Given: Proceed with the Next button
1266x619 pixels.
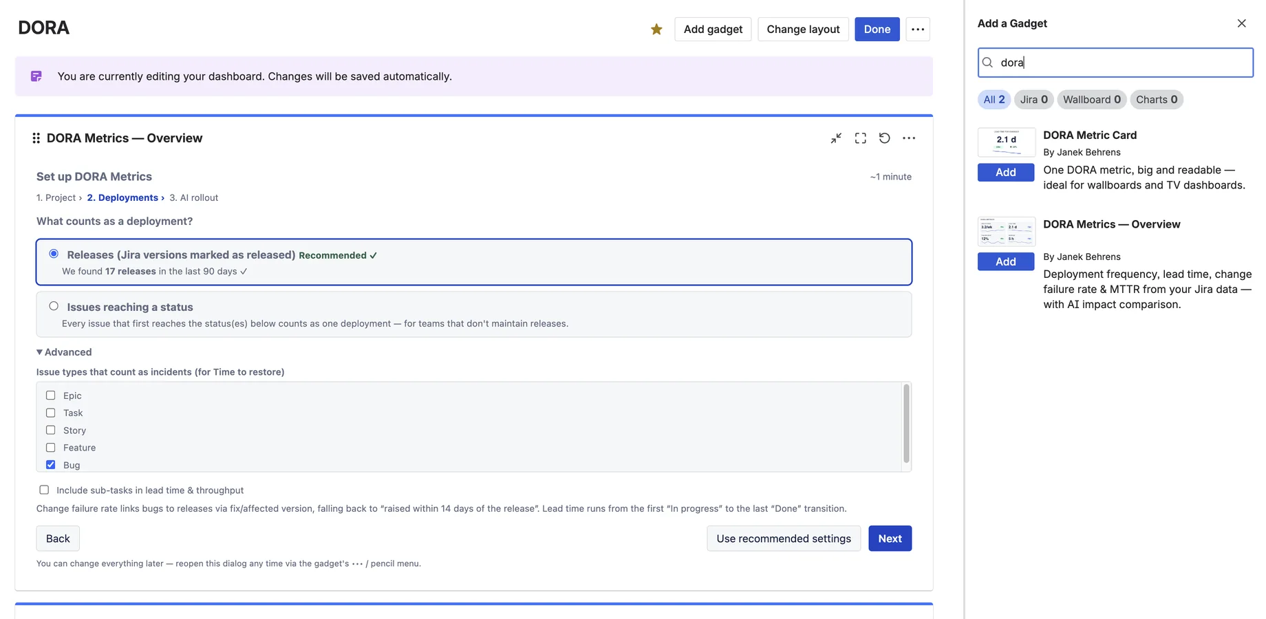Looking at the screenshot, I should click(x=890, y=539).
